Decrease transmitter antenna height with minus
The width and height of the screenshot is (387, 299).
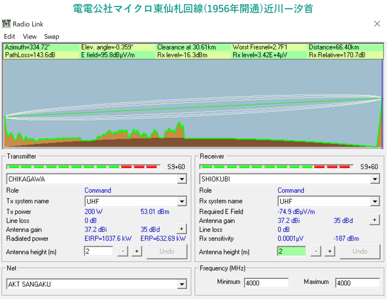coord(123,251)
